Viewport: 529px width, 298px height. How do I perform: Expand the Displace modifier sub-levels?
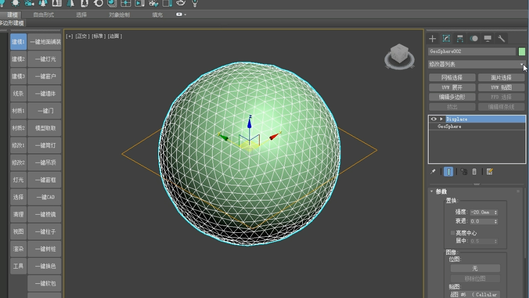click(441, 119)
